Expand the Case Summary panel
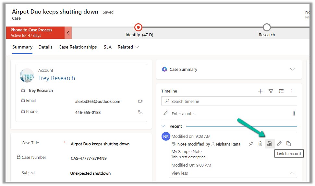The image size is (315, 186). coord(292,69)
